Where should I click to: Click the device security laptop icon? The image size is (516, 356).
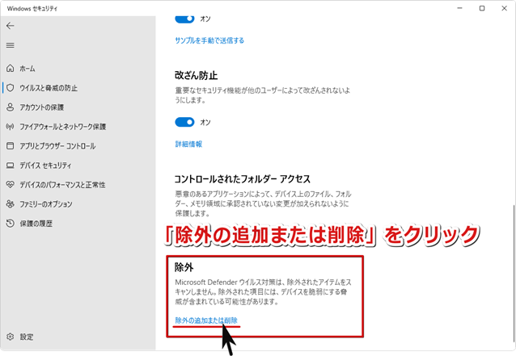[11, 165]
